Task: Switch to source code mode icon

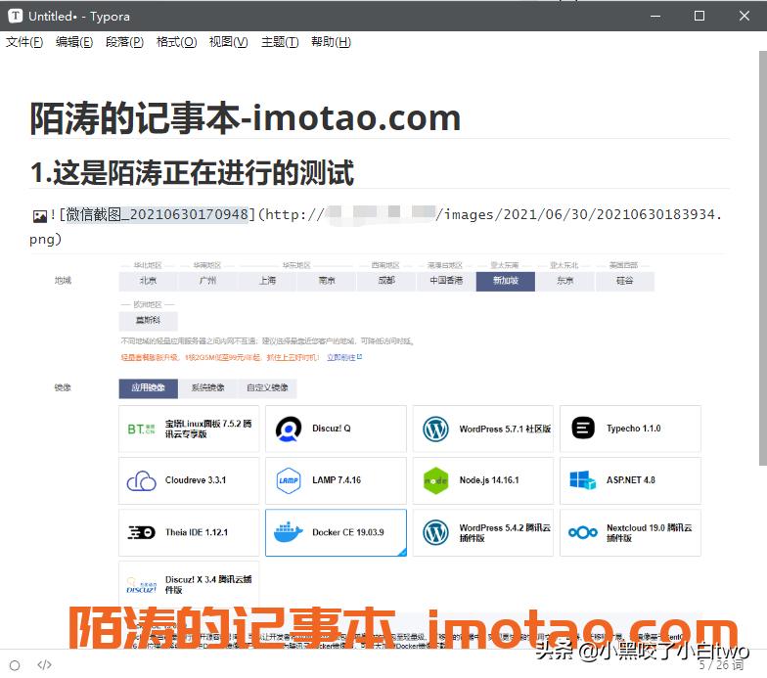Action: point(45,665)
